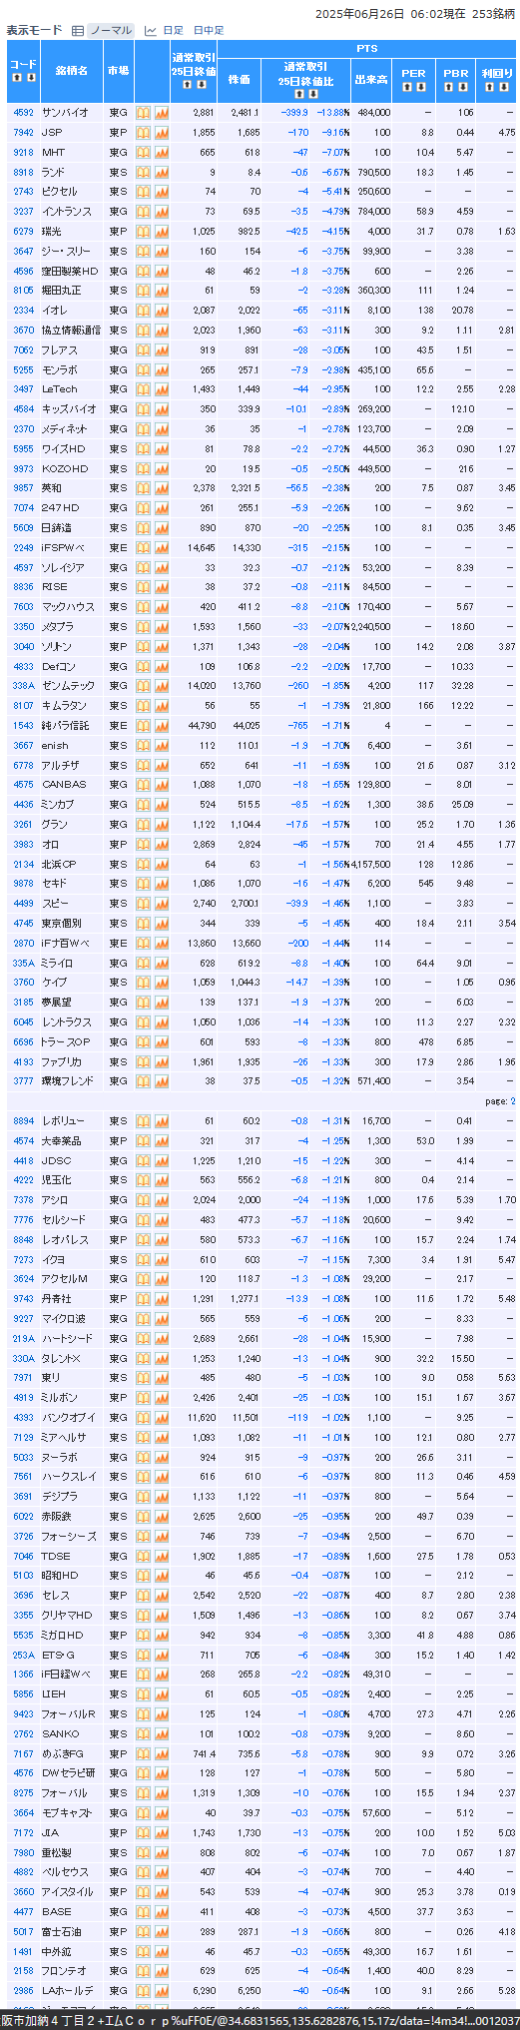Open stock code 338A link
This screenshot has height=2030, width=520.
(x=23, y=685)
